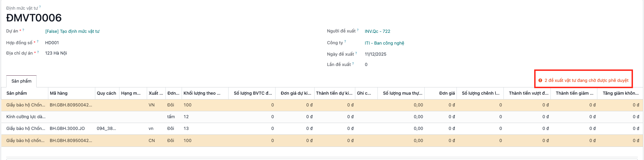Open proposer link INV.Qc - 722
This screenshot has width=644, height=160.
tap(377, 31)
